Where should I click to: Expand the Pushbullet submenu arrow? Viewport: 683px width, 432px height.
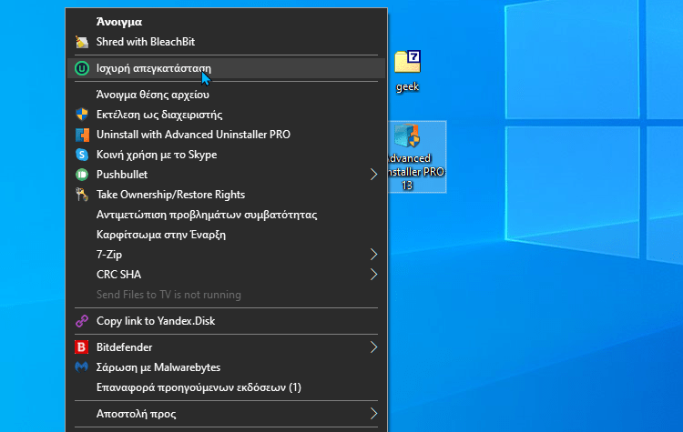(x=373, y=175)
